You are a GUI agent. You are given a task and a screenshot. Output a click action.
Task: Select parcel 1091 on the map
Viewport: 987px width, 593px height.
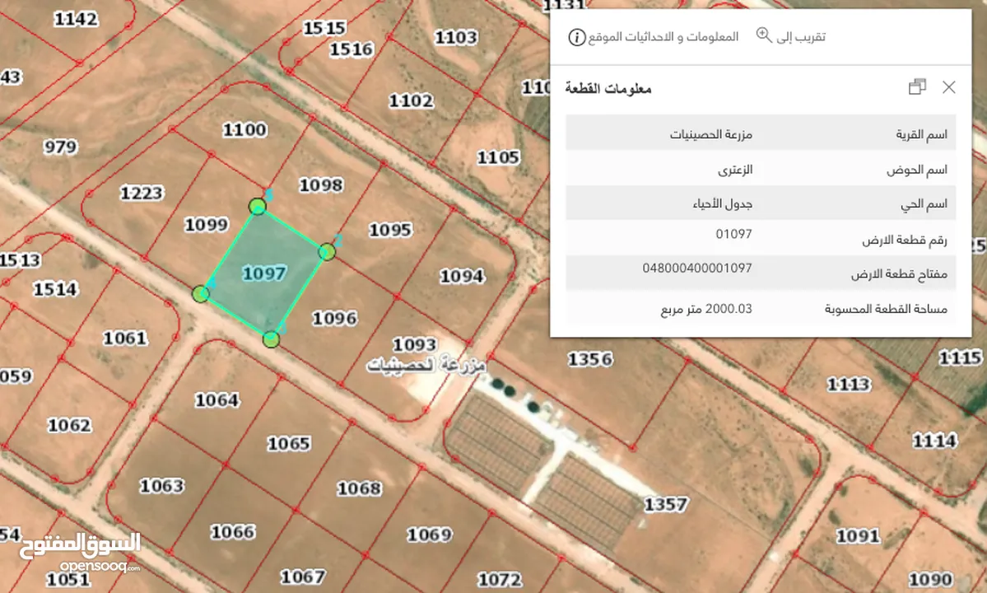pos(858,536)
